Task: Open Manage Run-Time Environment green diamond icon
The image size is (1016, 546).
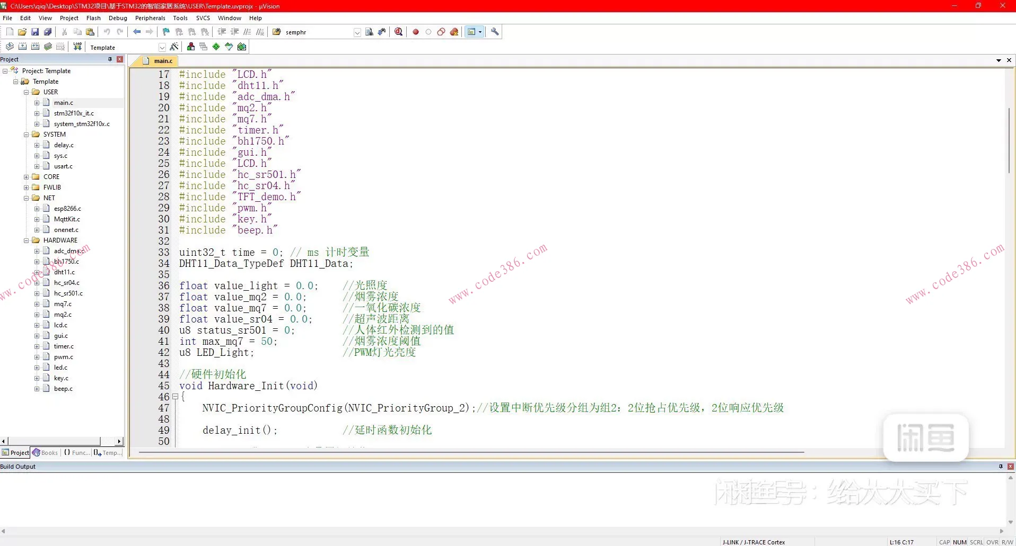Action: coord(216,47)
